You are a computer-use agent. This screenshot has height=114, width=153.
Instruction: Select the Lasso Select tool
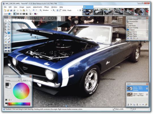tap(6, 24)
